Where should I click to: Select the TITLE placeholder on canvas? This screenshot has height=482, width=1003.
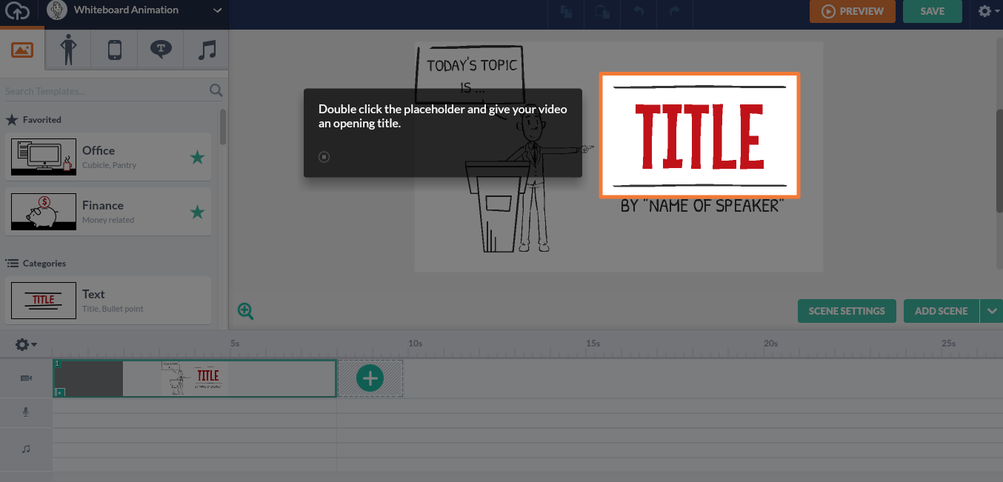coord(699,135)
